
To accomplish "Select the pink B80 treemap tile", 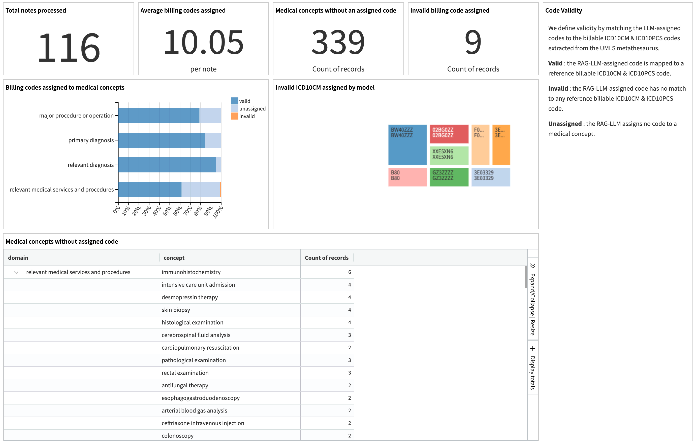I will pyautogui.click(x=407, y=177).
